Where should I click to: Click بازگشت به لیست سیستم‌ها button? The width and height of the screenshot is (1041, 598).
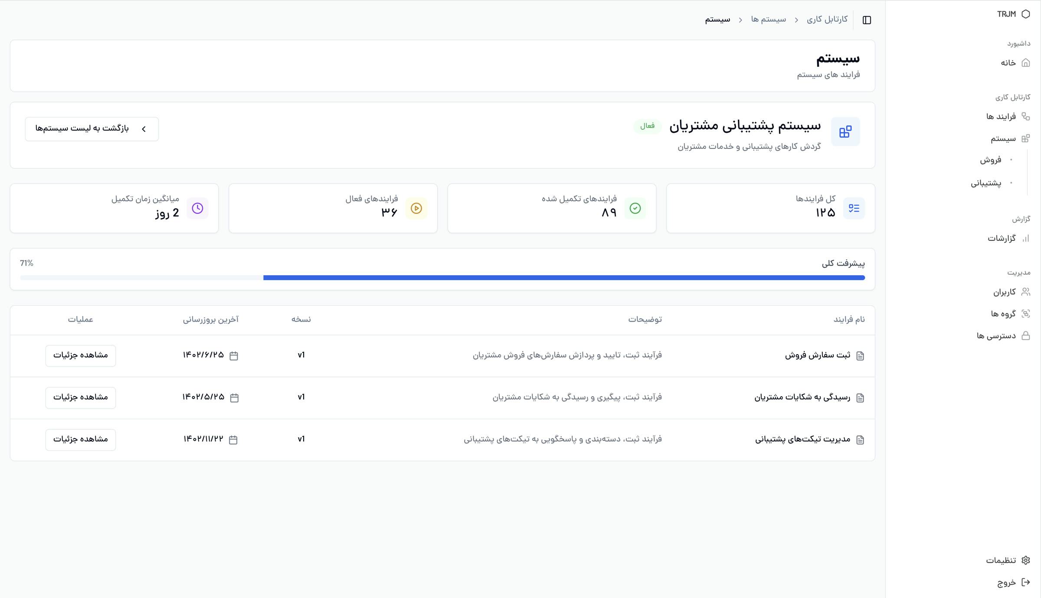92,129
